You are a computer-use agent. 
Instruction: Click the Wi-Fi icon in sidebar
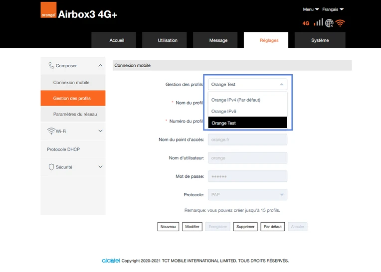51,131
